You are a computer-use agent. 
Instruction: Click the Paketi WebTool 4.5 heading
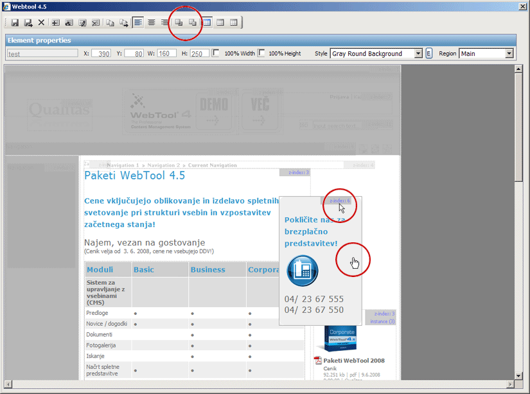[x=134, y=175]
